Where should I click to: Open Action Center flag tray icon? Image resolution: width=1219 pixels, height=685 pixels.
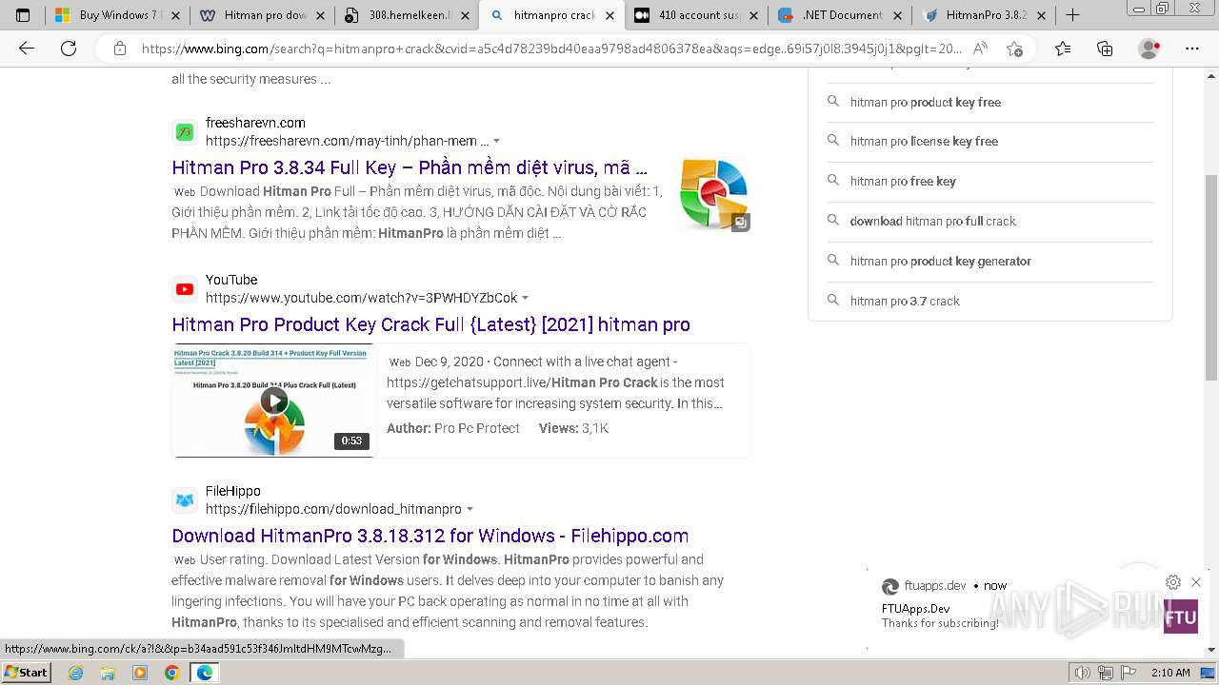pyautogui.click(x=1128, y=673)
